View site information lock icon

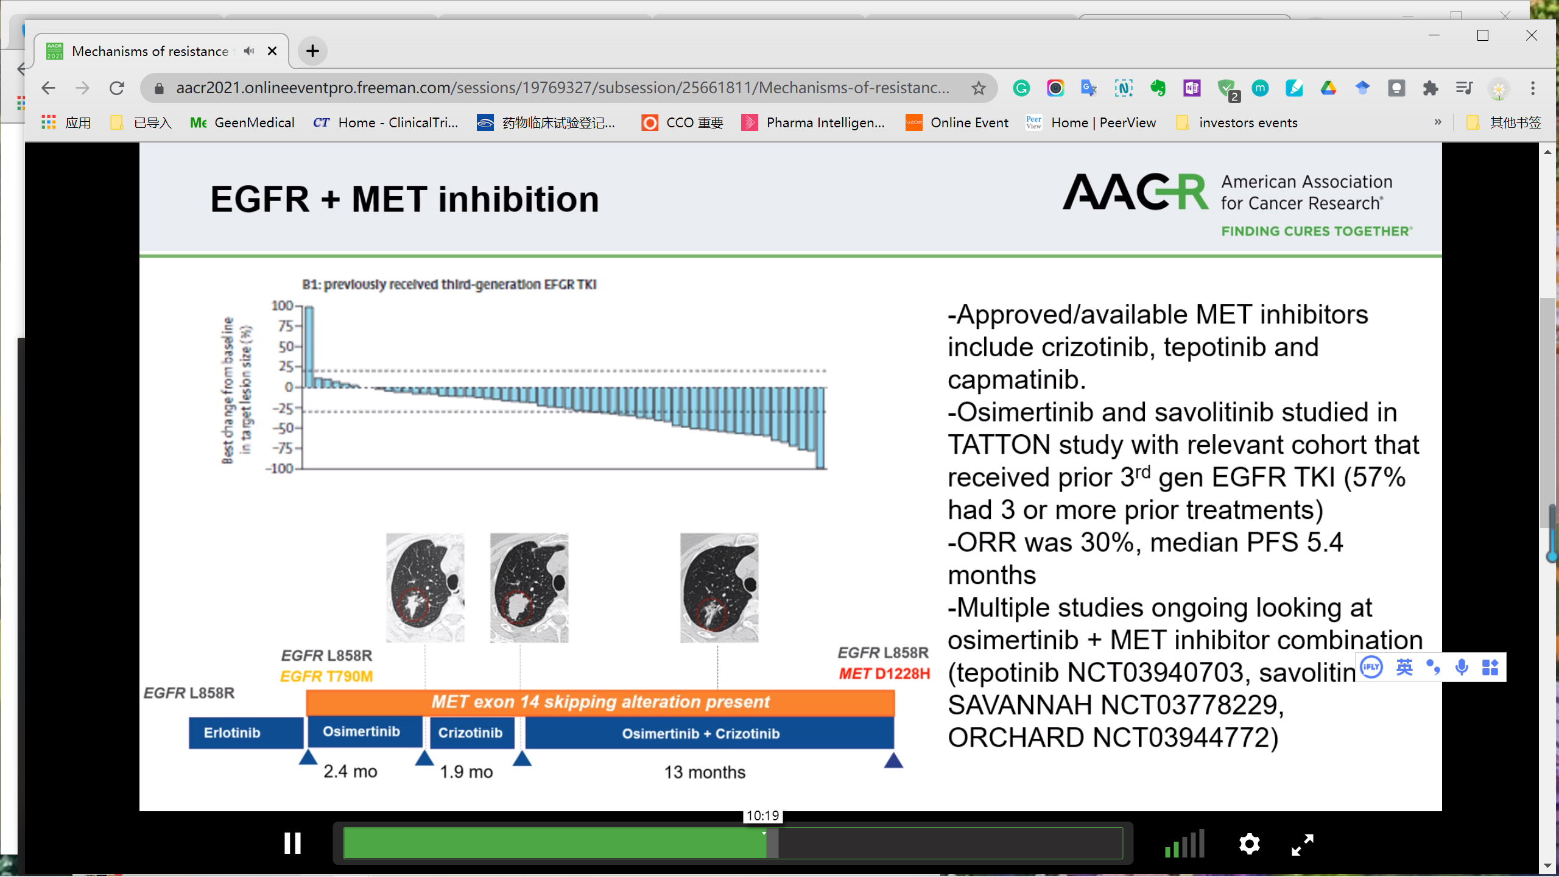pyautogui.click(x=159, y=88)
